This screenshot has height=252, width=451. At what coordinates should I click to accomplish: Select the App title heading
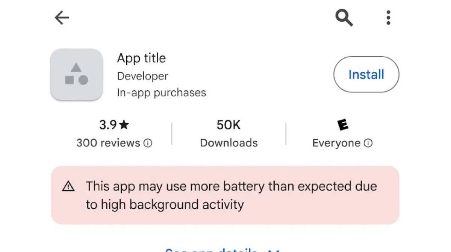(141, 58)
